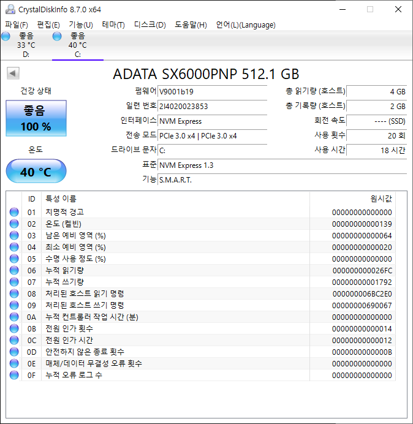Click the standard field NVM Express 1.3
The image size is (413, 424).
[x=282, y=165]
